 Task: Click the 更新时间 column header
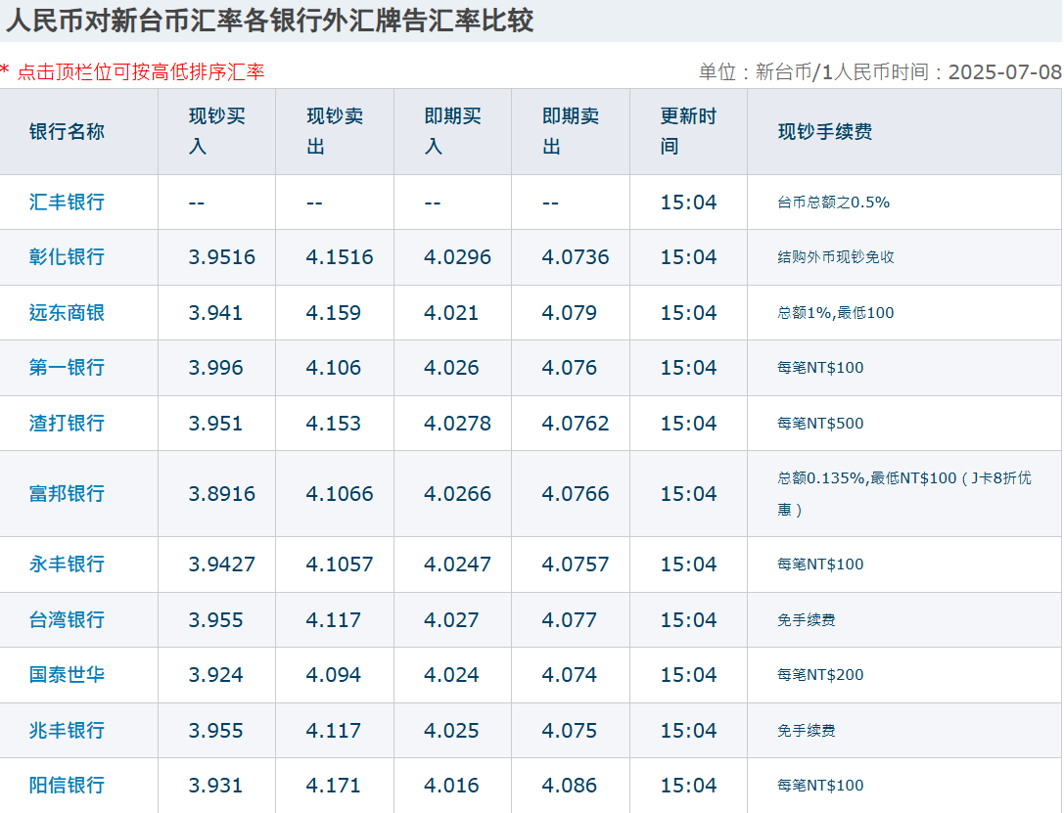[688, 131]
